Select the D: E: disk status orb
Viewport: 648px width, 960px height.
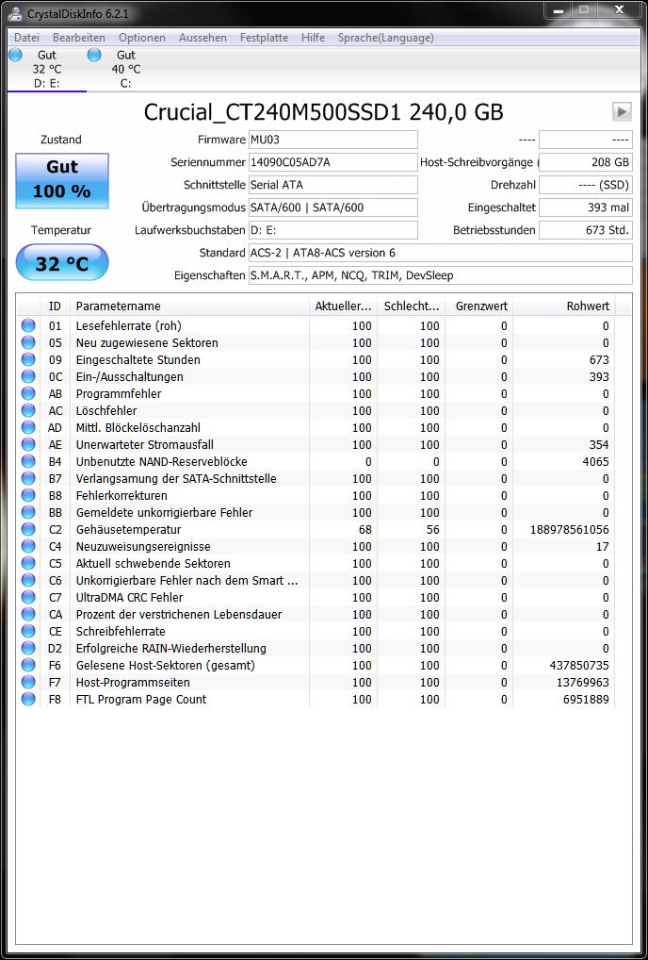(15, 55)
